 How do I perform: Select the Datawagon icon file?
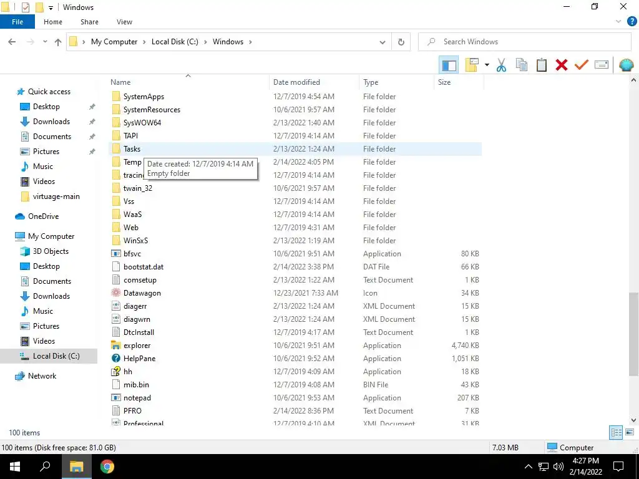pos(116,293)
